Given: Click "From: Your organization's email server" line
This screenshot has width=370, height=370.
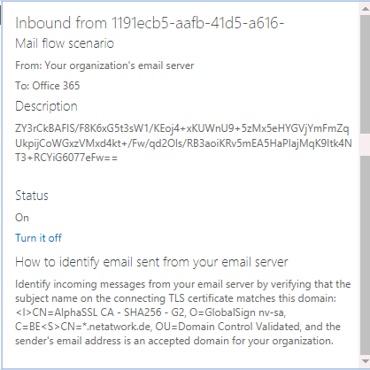Looking at the screenshot, I should coord(104,66).
